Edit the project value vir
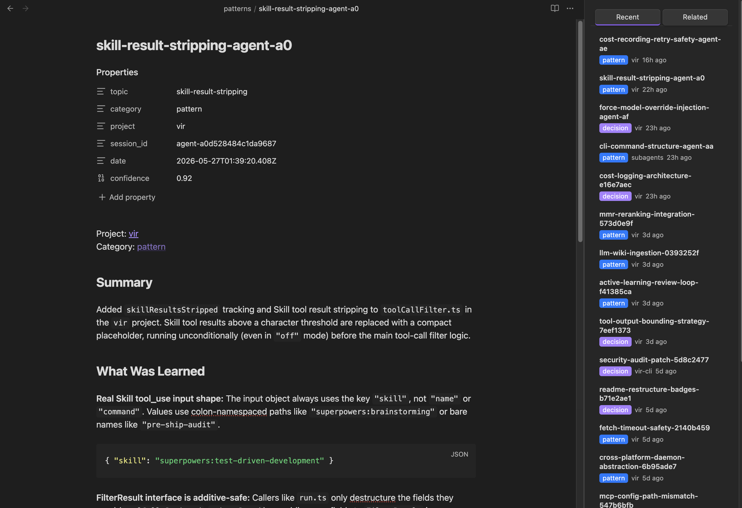 (x=181, y=126)
